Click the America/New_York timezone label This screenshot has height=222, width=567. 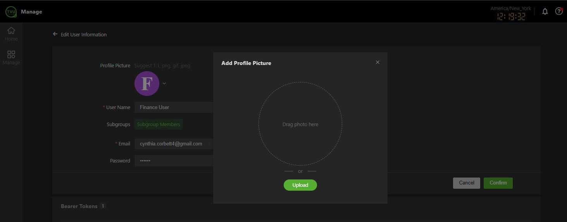[510, 8]
